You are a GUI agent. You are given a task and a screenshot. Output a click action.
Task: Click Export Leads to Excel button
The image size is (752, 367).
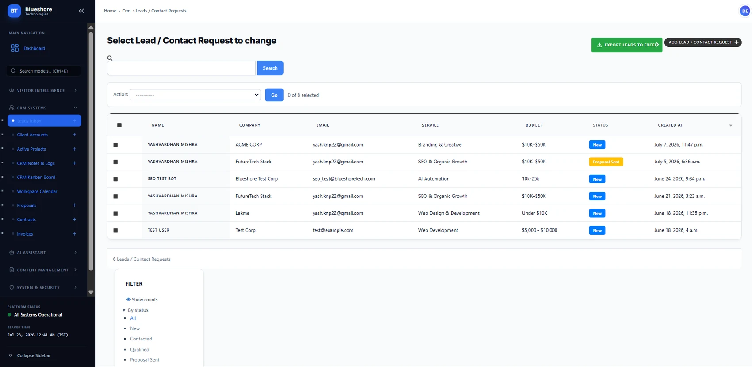[x=627, y=45]
